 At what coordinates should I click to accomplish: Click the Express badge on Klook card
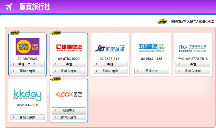pos(56,79)
